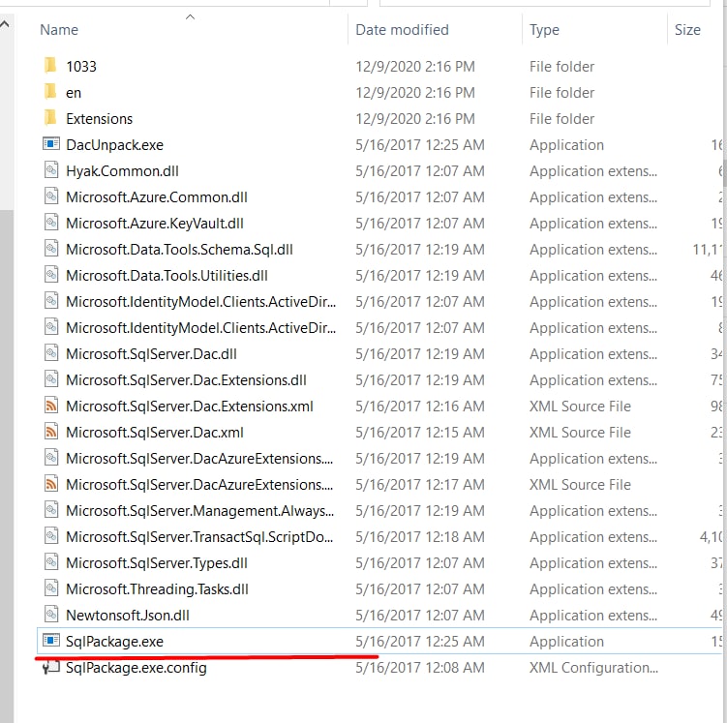
Task: Click the sort arrow above Name column
Action: click(x=190, y=17)
